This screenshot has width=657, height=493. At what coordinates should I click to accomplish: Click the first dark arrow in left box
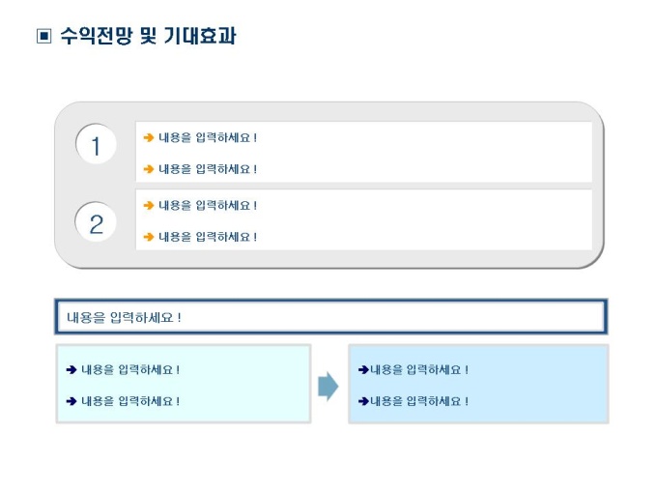pyautogui.click(x=71, y=369)
